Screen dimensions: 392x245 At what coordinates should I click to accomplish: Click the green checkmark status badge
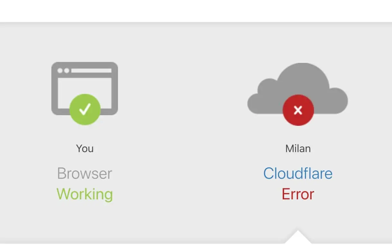85,110
